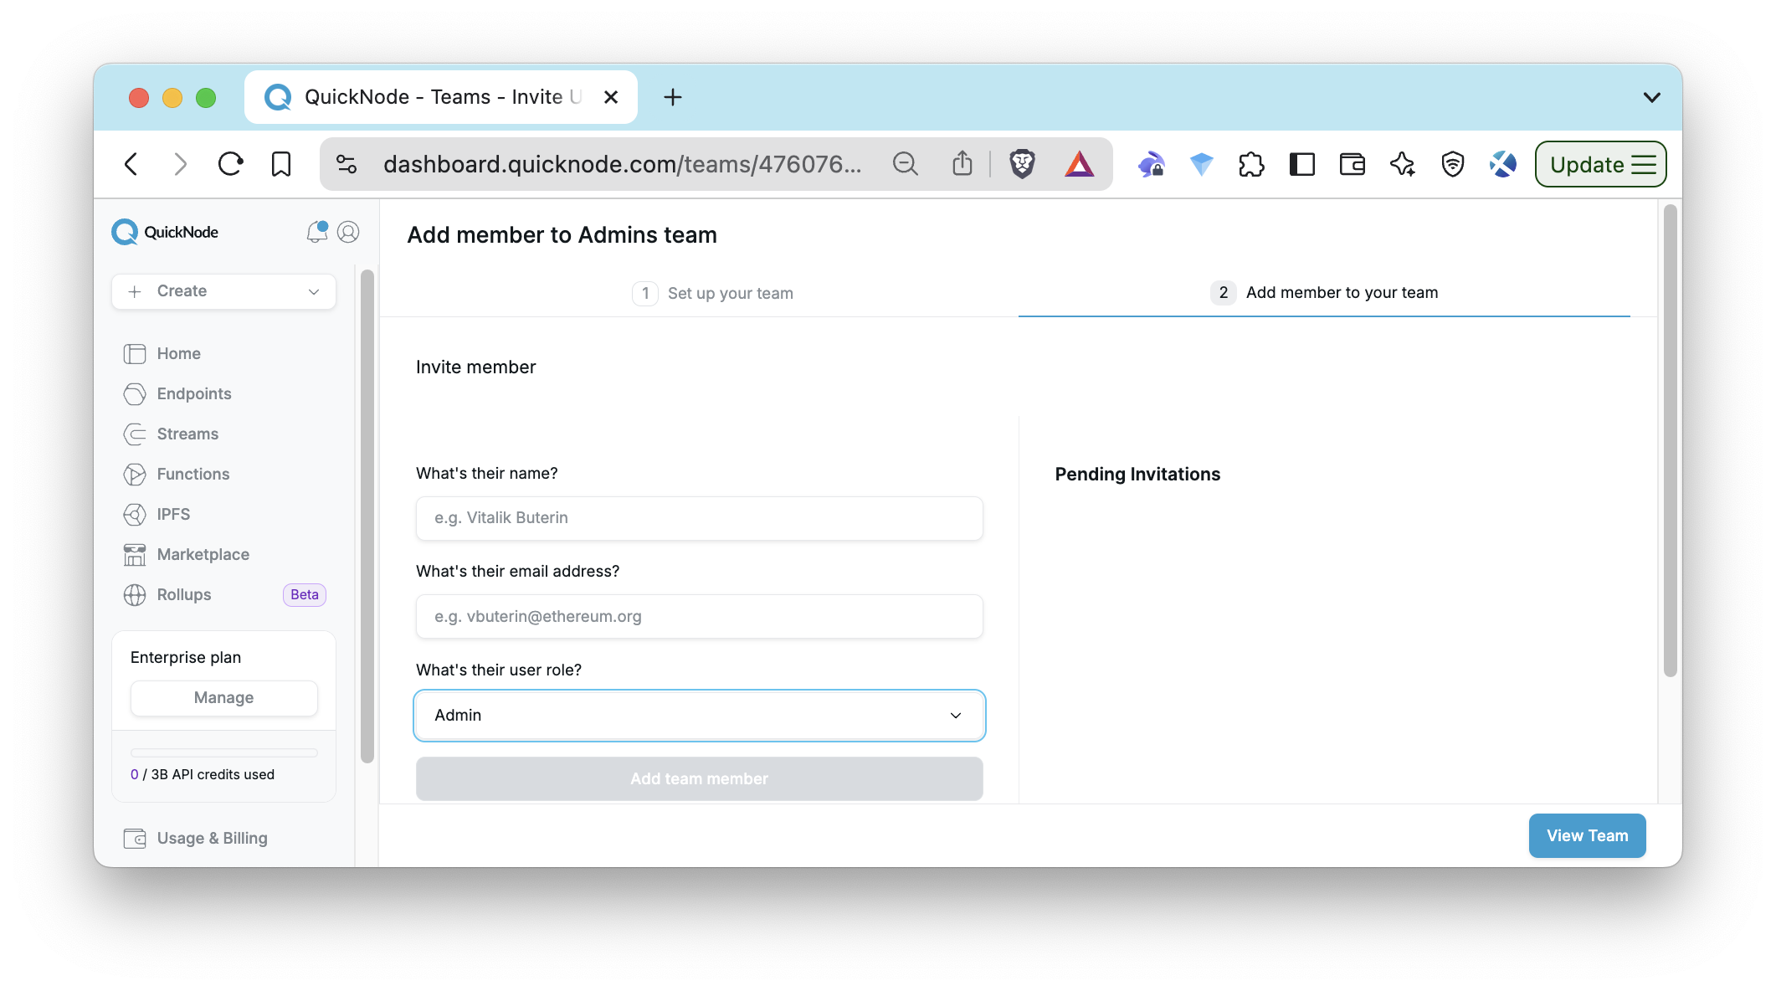Viewport: 1776px width, 991px height.
Task: Navigate to Streams panel
Action: pyautogui.click(x=187, y=434)
